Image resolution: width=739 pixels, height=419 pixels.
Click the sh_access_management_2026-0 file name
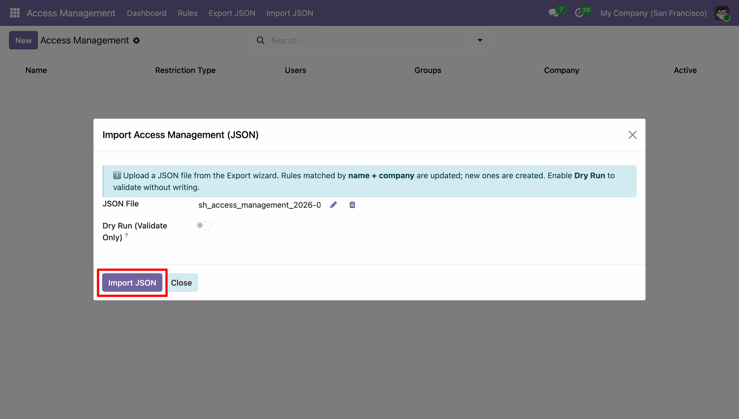[259, 205]
